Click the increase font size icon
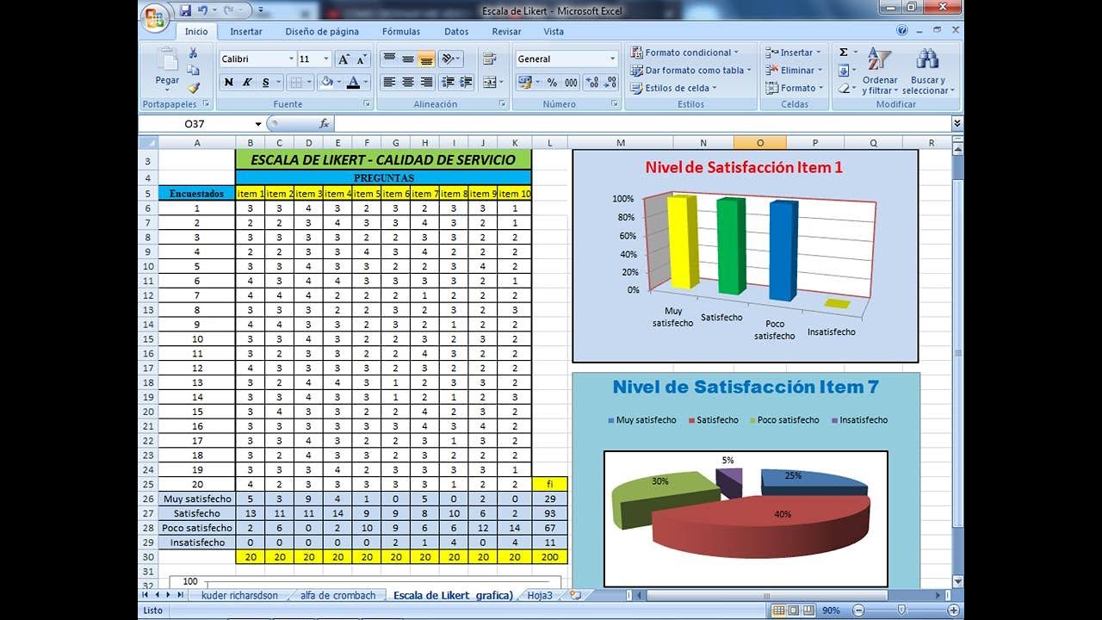The height and width of the screenshot is (620, 1102). (x=344, y=59)
